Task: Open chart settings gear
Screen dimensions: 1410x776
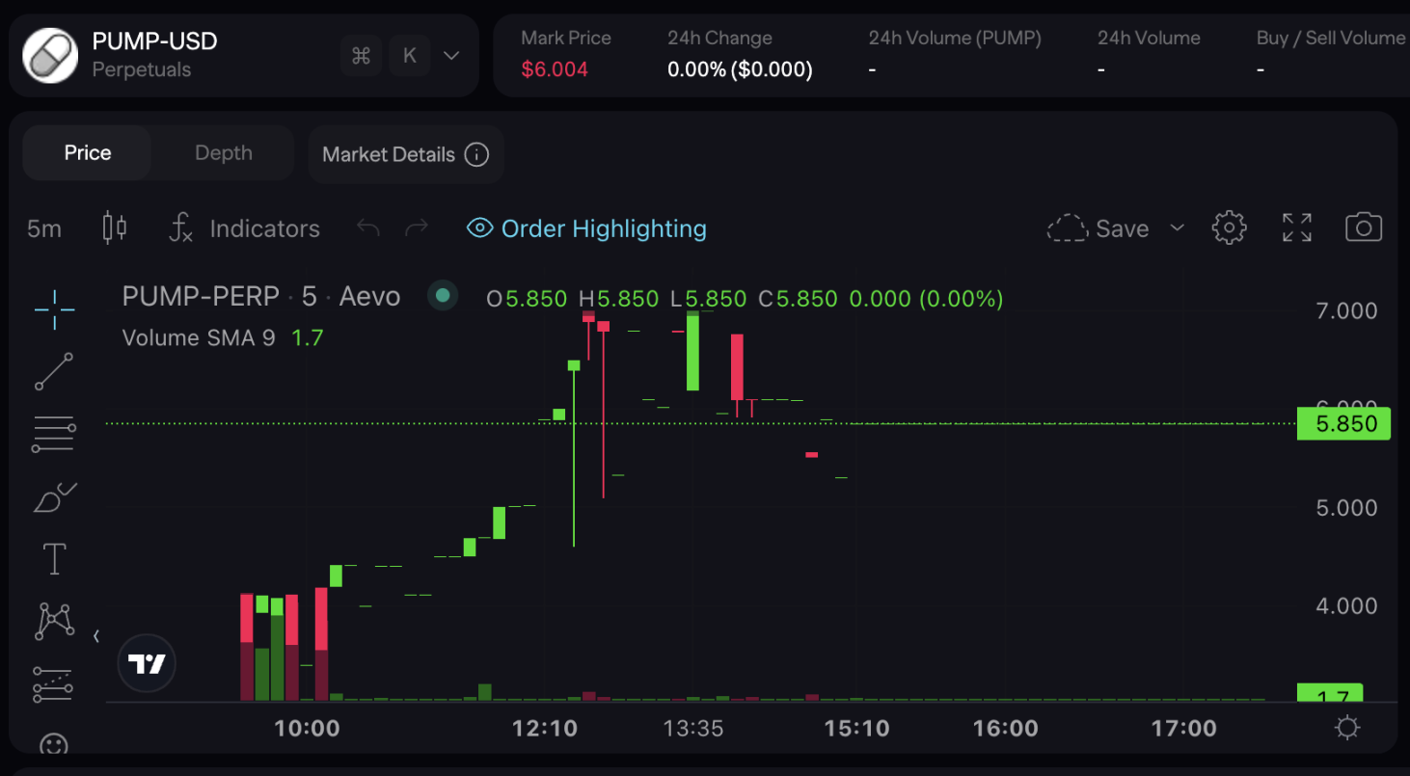Action: (x=1228, y=227)
